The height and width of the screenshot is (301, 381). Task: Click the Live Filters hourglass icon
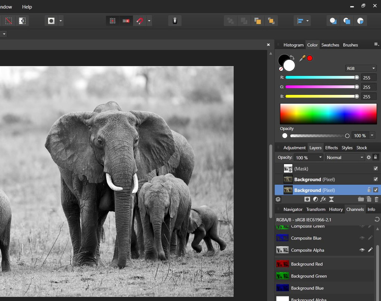[331, 199]
